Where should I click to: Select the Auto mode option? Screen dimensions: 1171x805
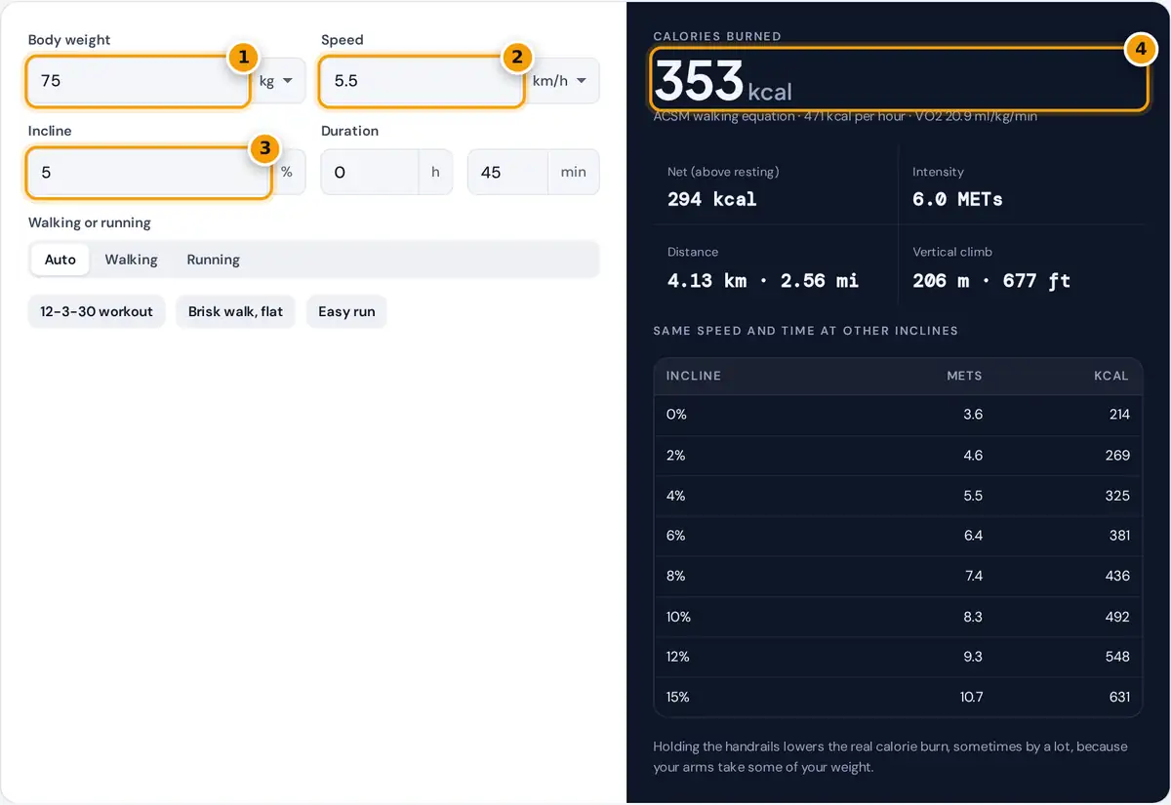coord(61,260)
